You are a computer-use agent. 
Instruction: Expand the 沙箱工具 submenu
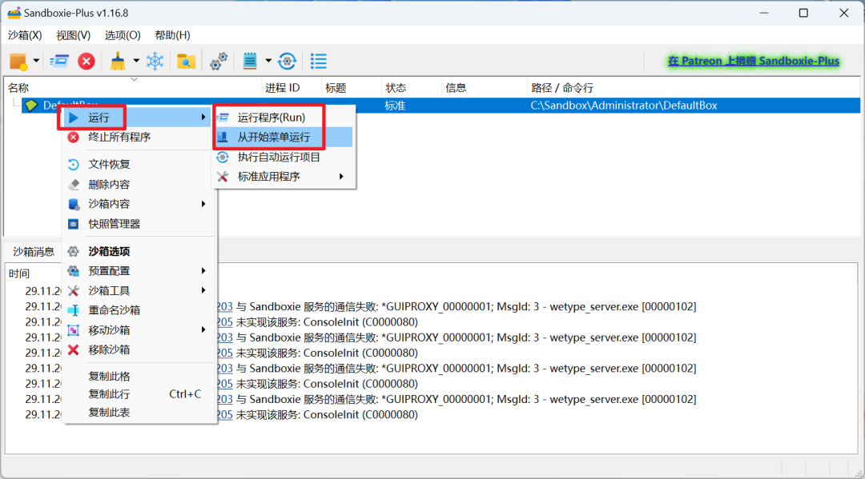coord(138,291)
